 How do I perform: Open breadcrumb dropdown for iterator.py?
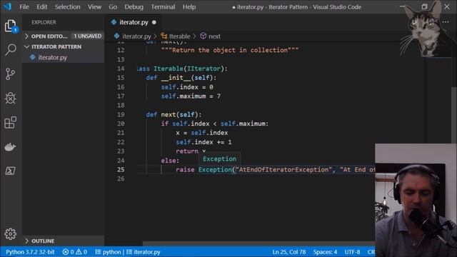(x=136, y=36)
